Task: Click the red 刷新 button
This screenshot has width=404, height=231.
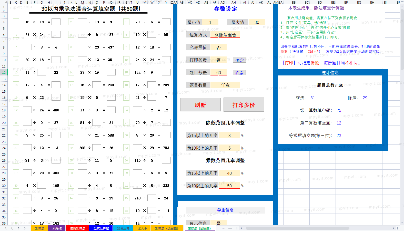Action: point(200,105)
